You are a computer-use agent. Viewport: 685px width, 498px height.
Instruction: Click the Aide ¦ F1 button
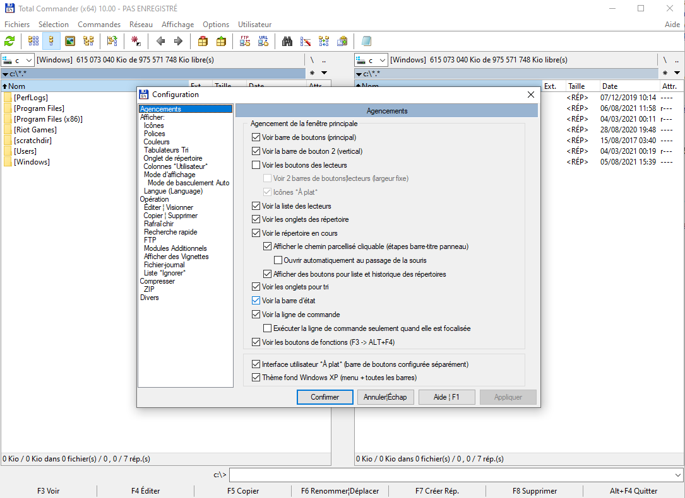tap(446, 397)
